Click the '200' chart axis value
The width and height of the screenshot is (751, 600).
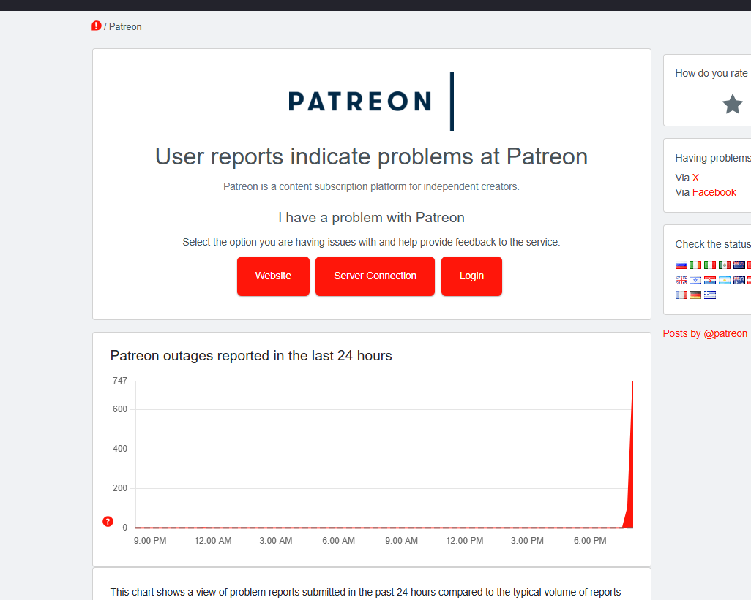(x=120, y=488)
